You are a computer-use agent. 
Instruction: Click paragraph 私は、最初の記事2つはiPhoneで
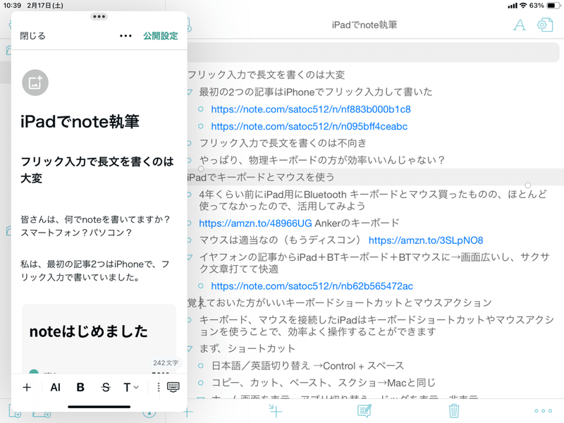tap(95, 271)
